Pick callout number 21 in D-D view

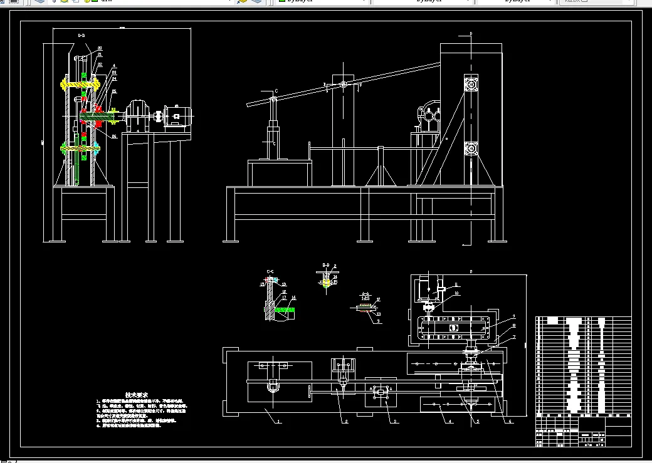point(100,55)
